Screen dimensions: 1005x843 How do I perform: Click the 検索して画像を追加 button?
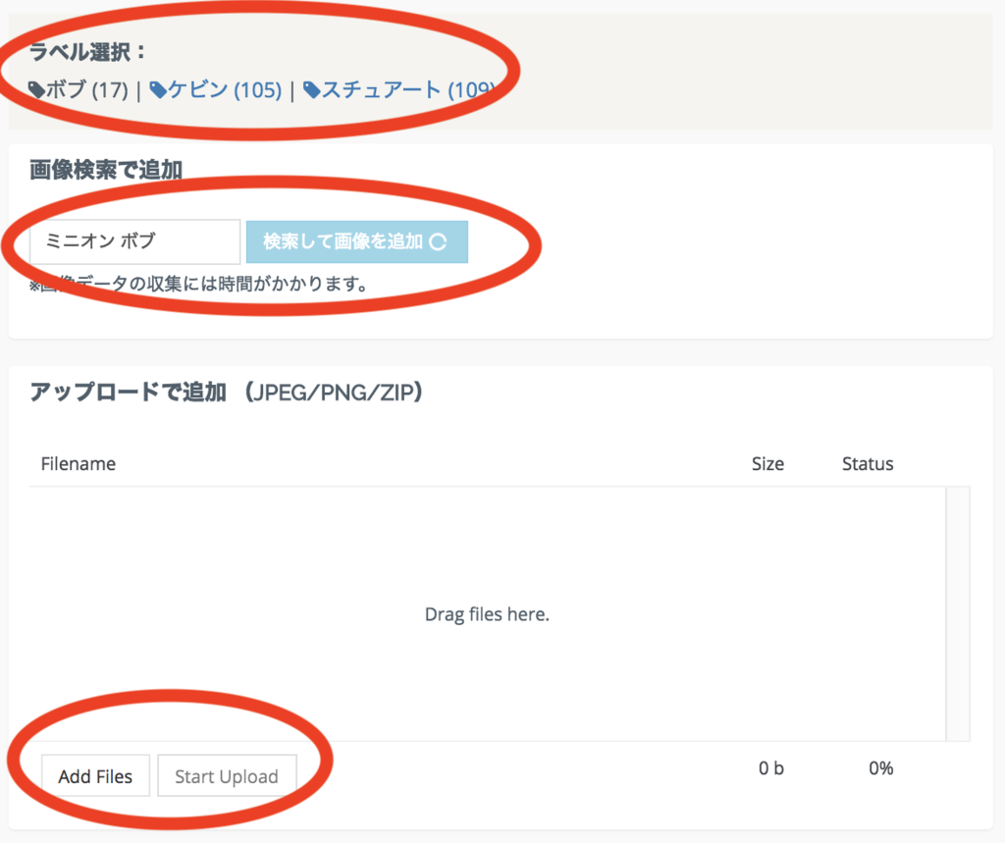[357, 241]
